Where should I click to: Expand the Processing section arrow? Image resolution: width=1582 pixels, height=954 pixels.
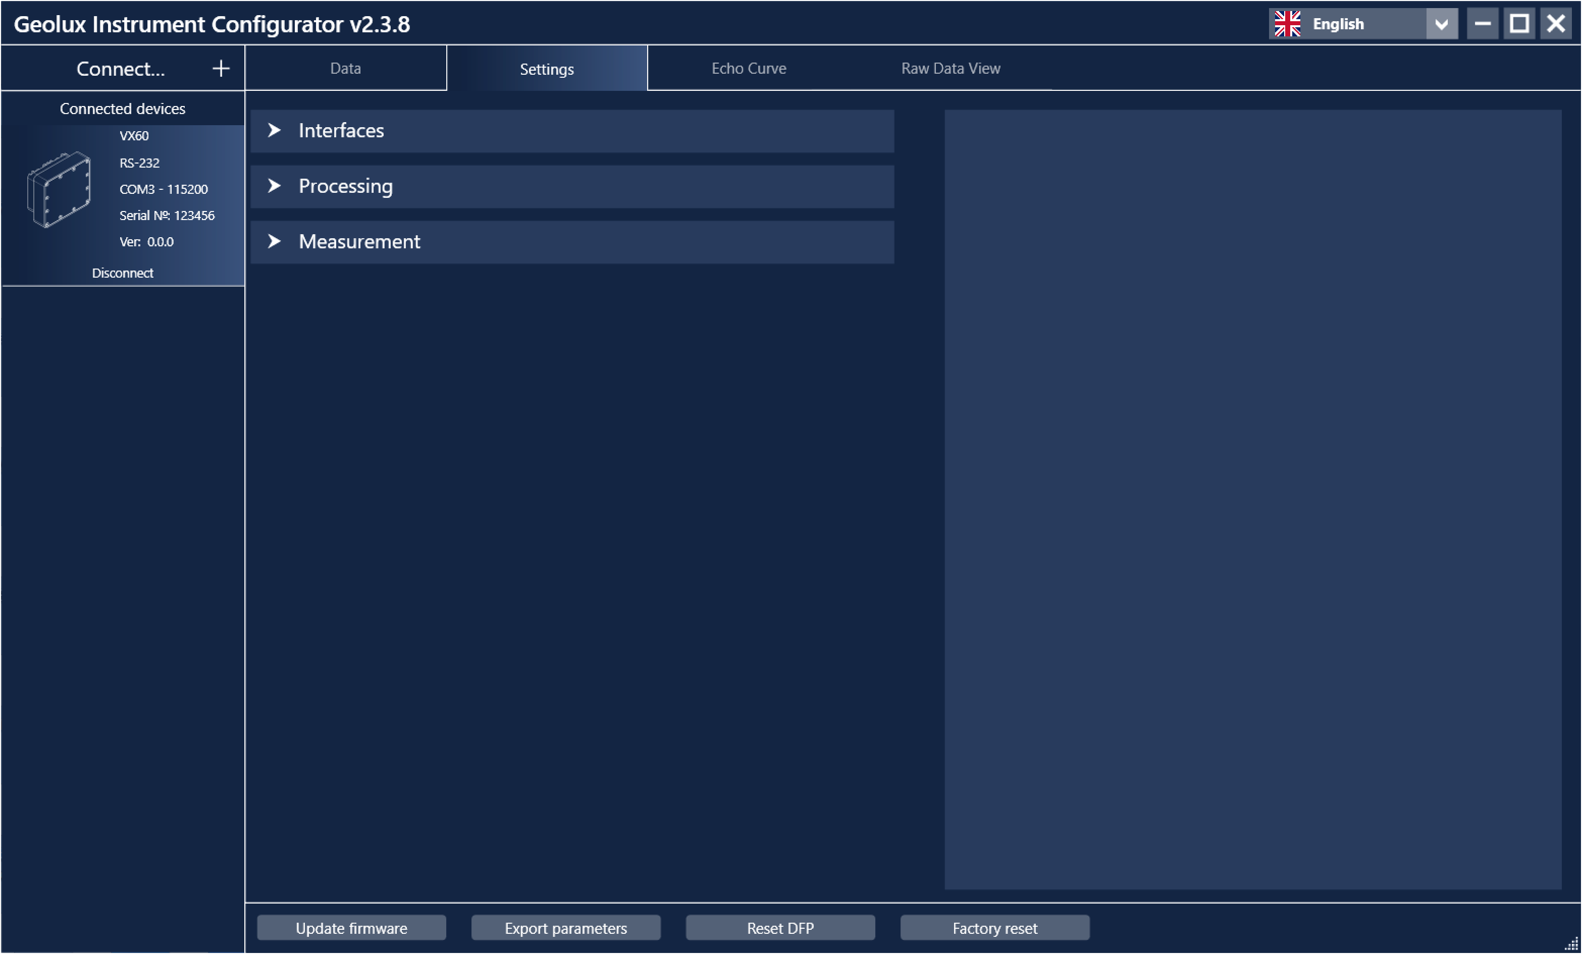(x=274, y=186)
